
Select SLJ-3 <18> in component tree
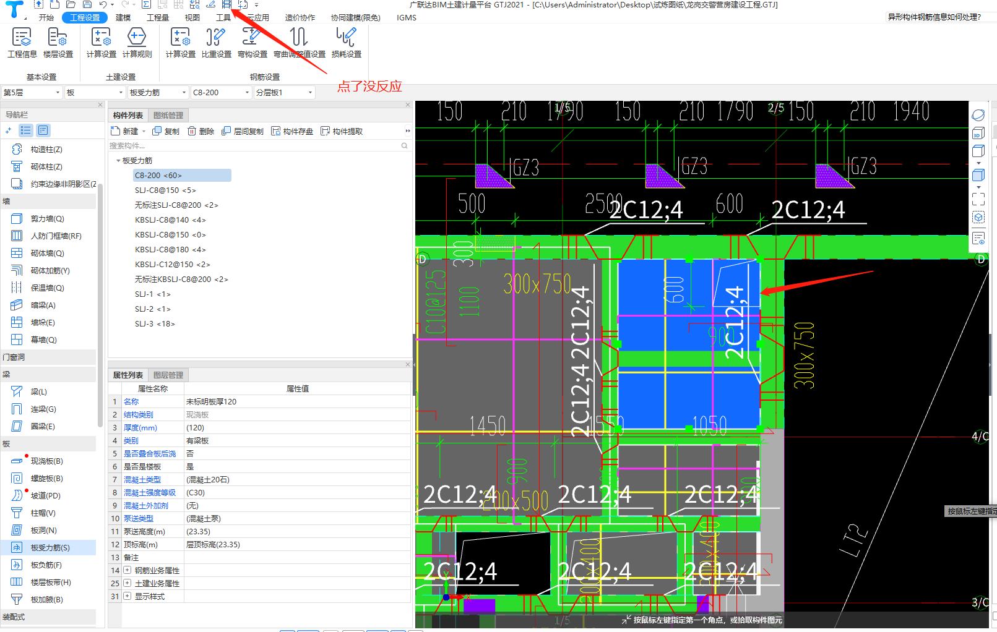point(155,324)
